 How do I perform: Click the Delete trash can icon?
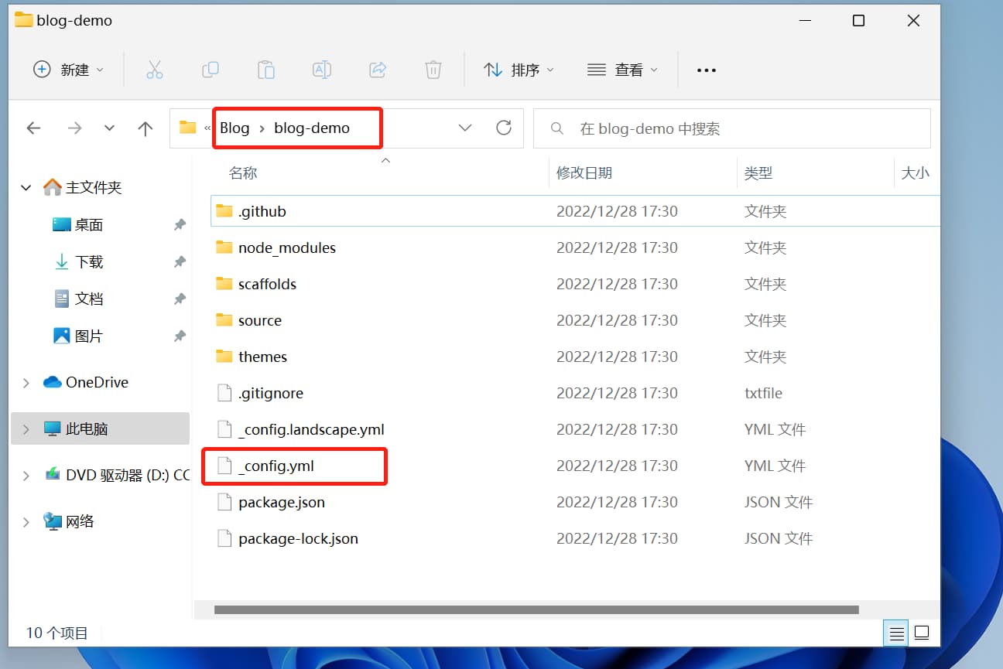[x=433, y=70]
